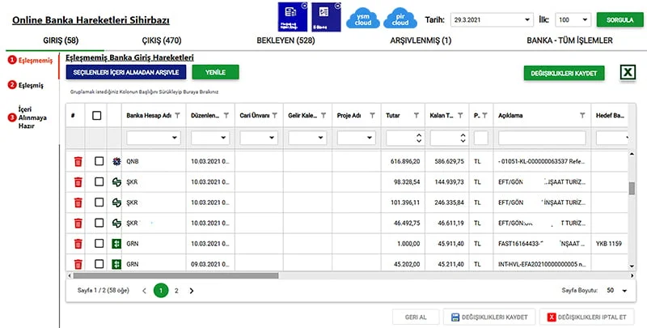Viewport: 647px width, 328px height.
Task: Delete the QNB row with trash icon
Action: tap(78, 161)
